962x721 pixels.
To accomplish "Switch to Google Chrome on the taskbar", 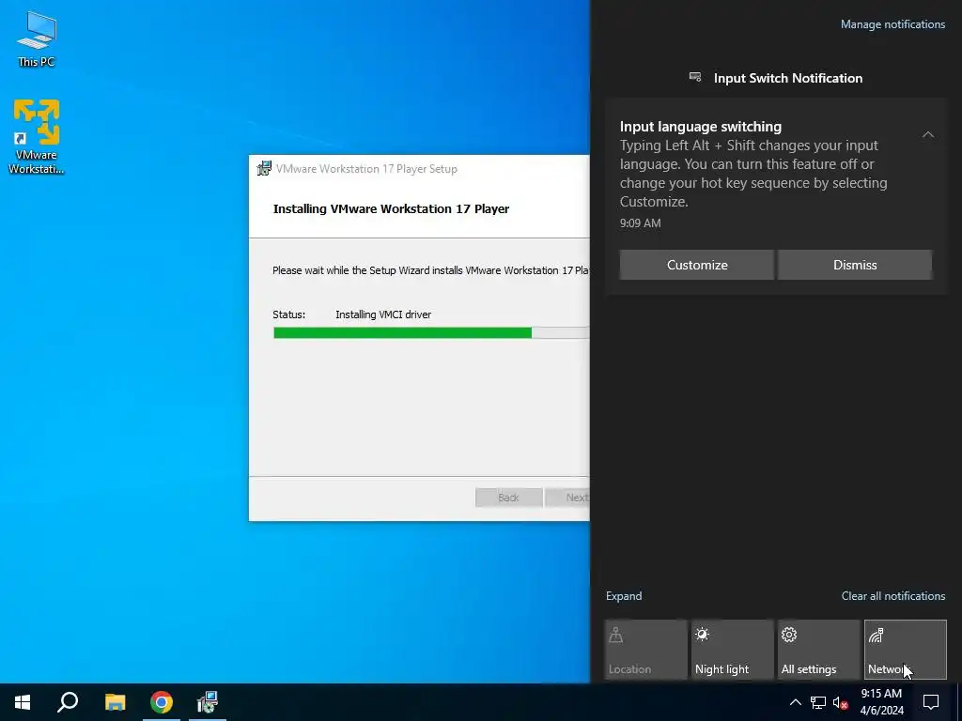I will (162, 702).
